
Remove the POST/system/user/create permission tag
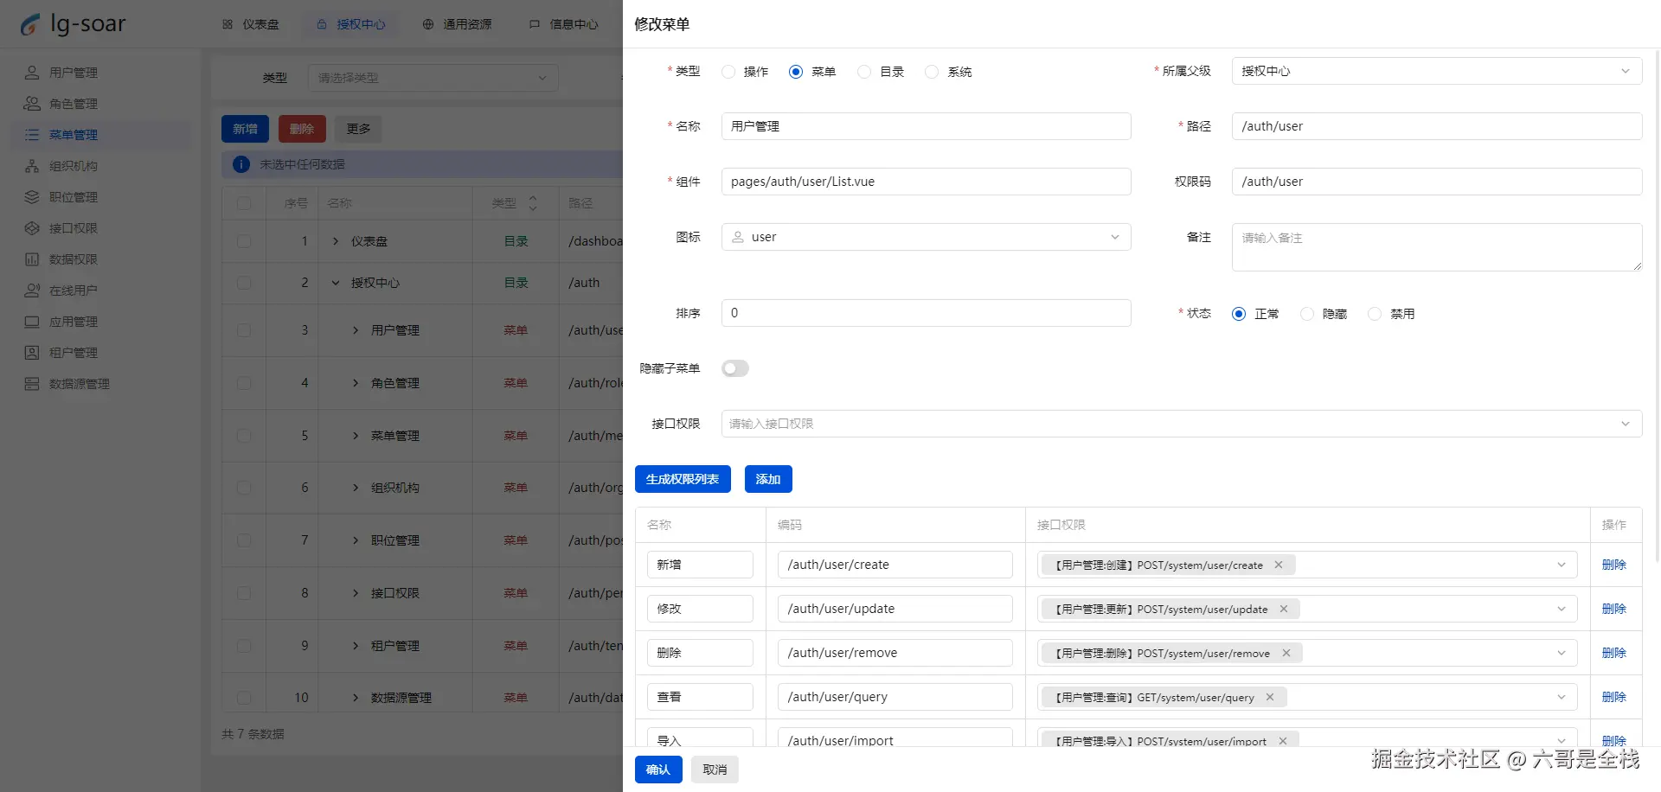click(x=1279, y=565)
